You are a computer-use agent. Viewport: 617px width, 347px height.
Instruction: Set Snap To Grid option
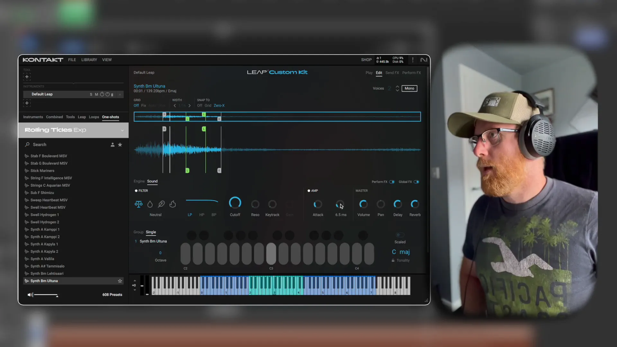click(x=208, y=106)
